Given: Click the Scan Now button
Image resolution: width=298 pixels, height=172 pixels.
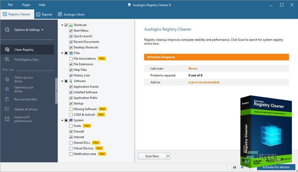Looking at the screenshot, I should pos(152,156).
